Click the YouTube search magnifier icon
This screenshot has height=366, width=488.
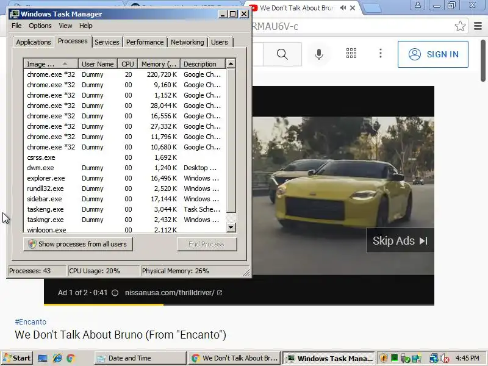click(x=282, y=54)
